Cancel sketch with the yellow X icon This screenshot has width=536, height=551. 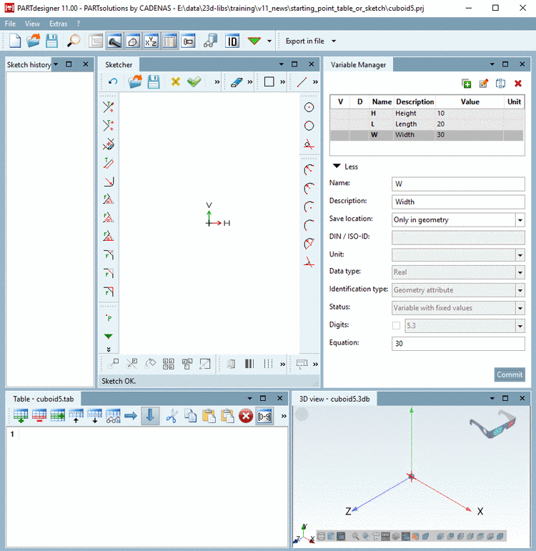[x=175, y=82]
